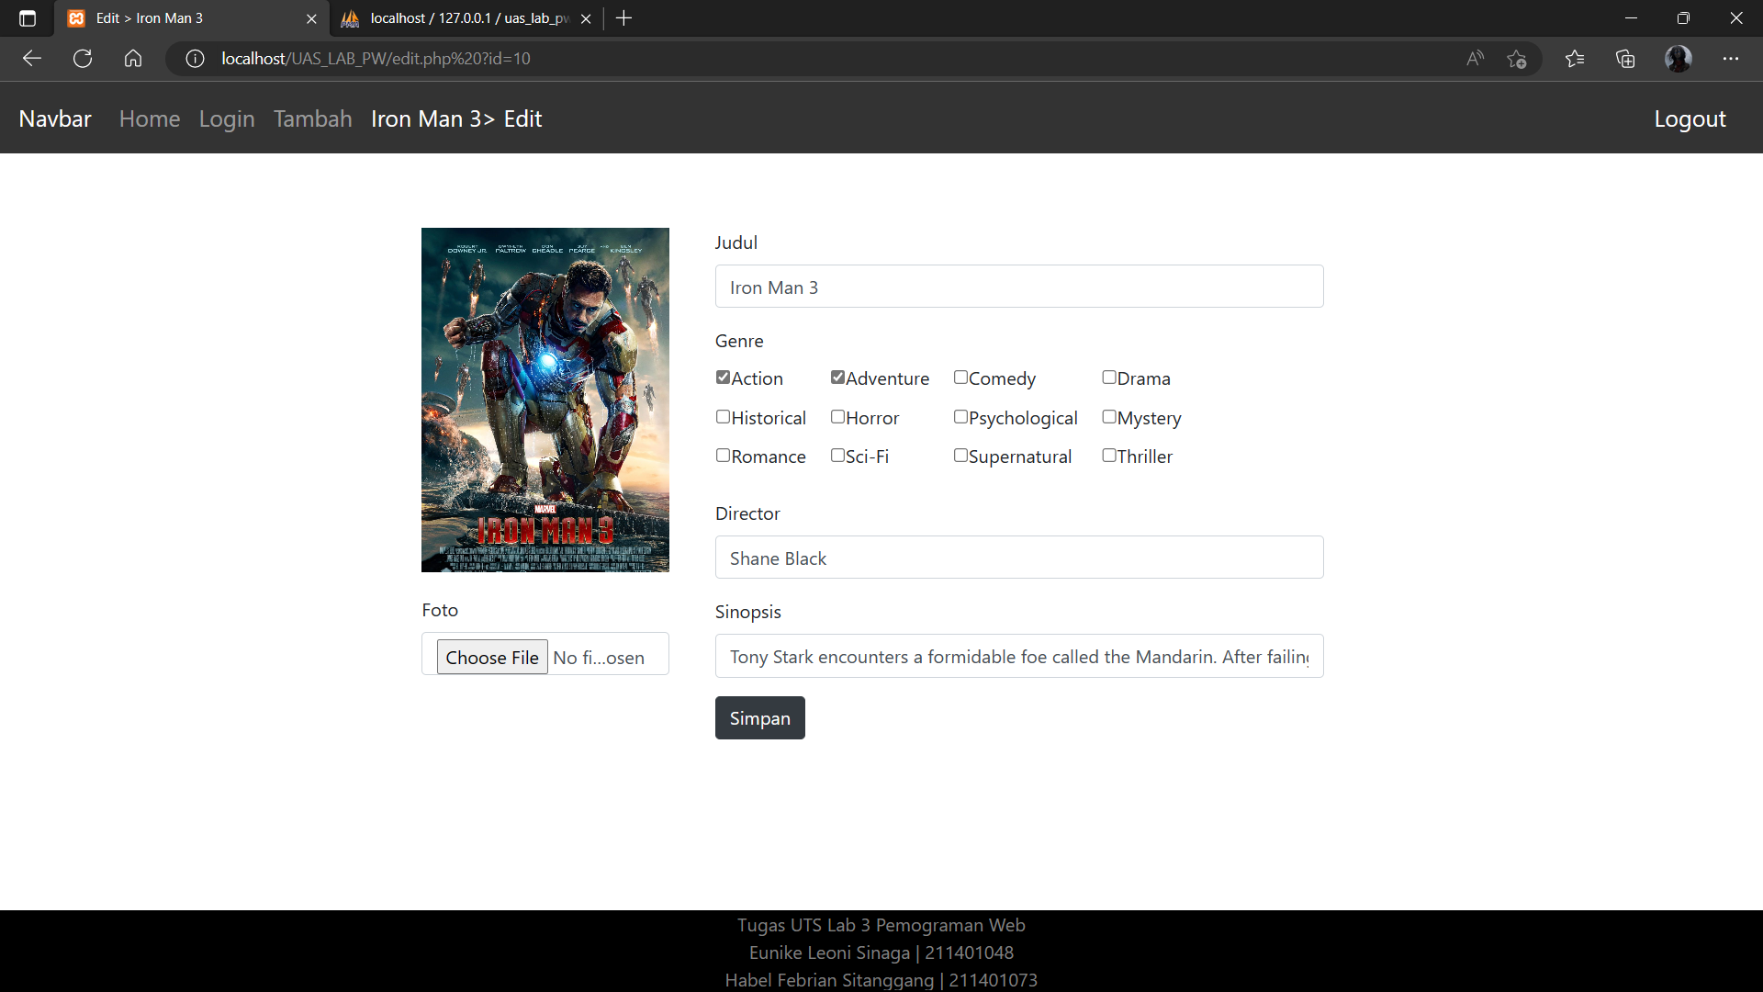Enable the Sci-Fi genre checkbox

[x=837, y=456]
